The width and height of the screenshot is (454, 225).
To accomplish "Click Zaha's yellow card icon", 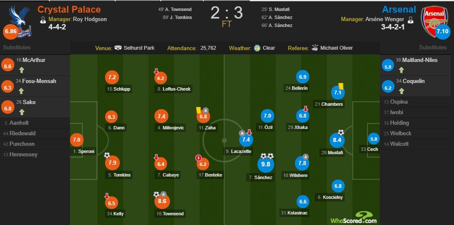I will (x=198, y=110).
